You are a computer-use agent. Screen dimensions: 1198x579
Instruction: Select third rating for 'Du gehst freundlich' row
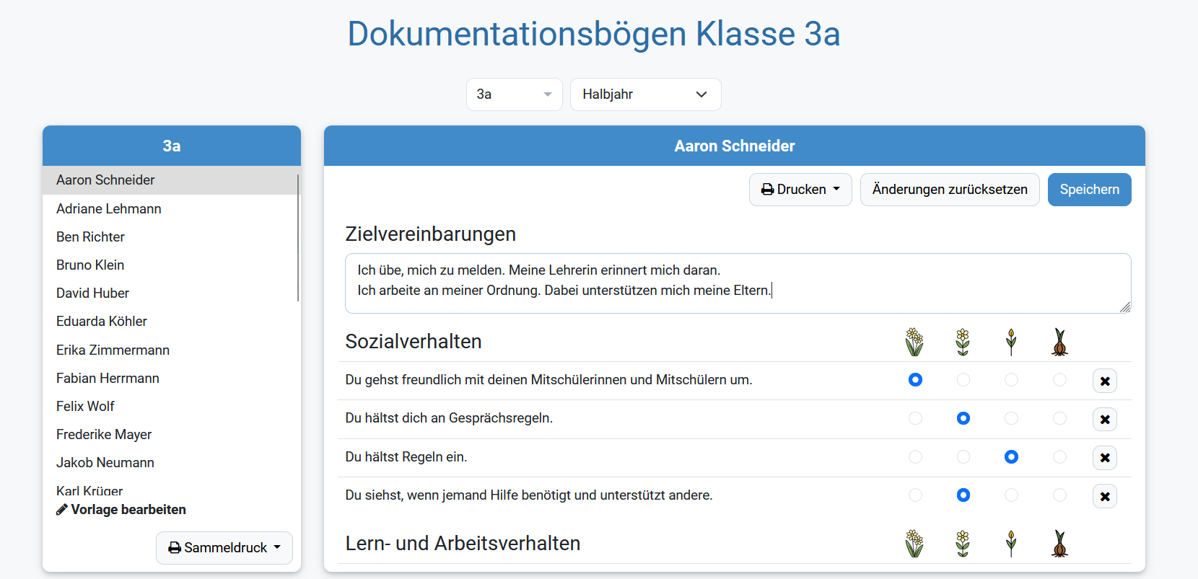coord(1011,379)
